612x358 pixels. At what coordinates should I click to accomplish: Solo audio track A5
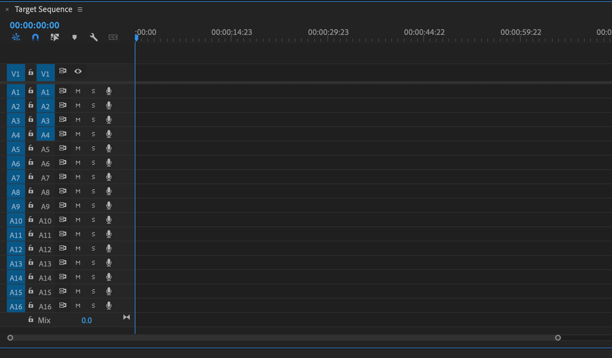(93, 148)
